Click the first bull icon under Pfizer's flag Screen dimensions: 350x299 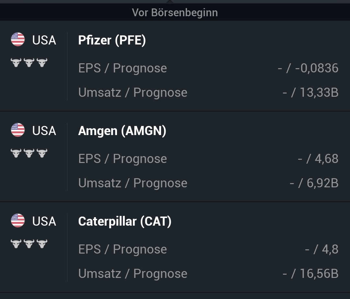pyautogui.click(x=16, y=62)
